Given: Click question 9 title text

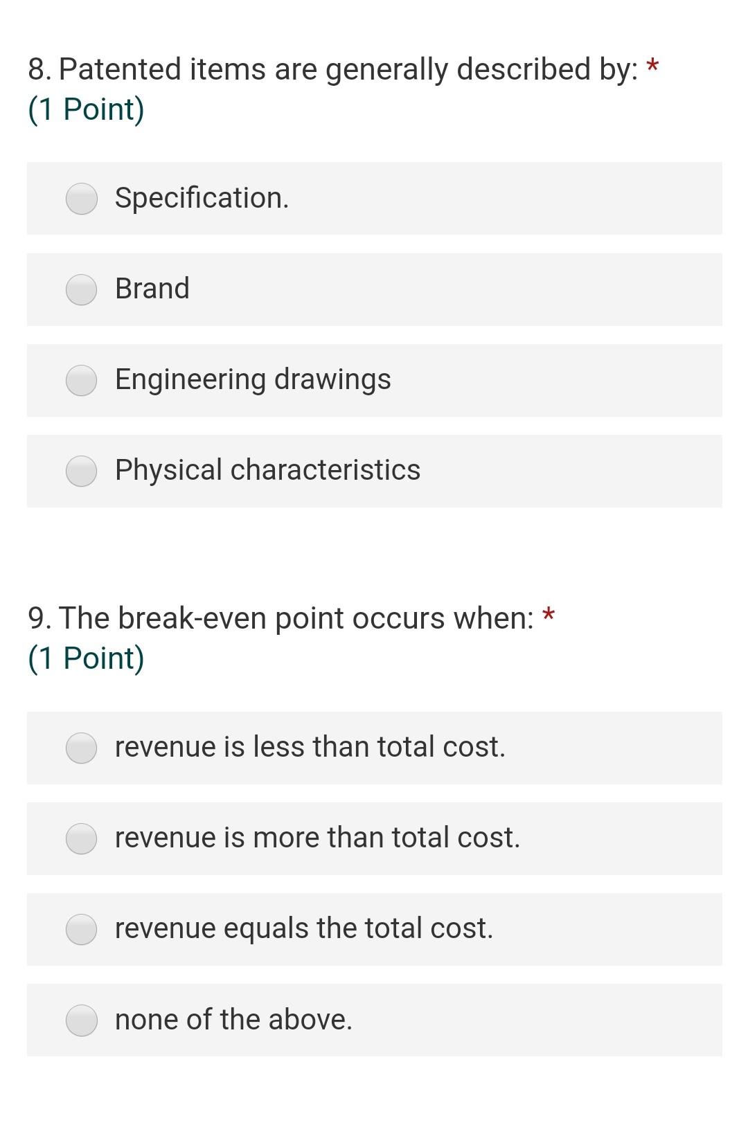Looking at the screenshot, I should coord(287,618).
